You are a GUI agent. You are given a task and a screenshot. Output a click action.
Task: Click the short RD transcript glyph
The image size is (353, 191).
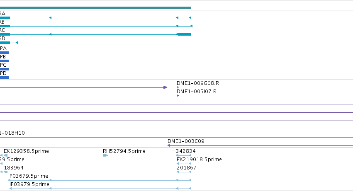(x=9, y=43)
